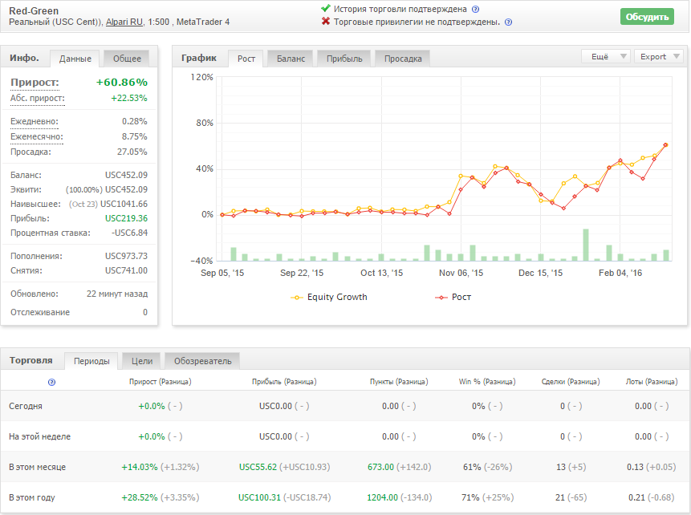The width and height of the screenshot is (691, 515).
Task: Click the Сделки (Разница) column header
Action: click(571, 382)
